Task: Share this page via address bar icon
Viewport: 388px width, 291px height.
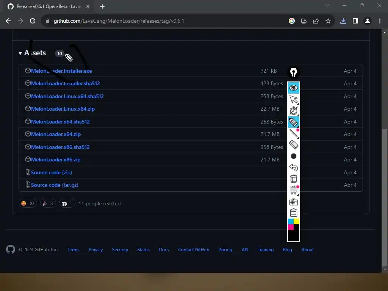Action: [x=316, y=21]
